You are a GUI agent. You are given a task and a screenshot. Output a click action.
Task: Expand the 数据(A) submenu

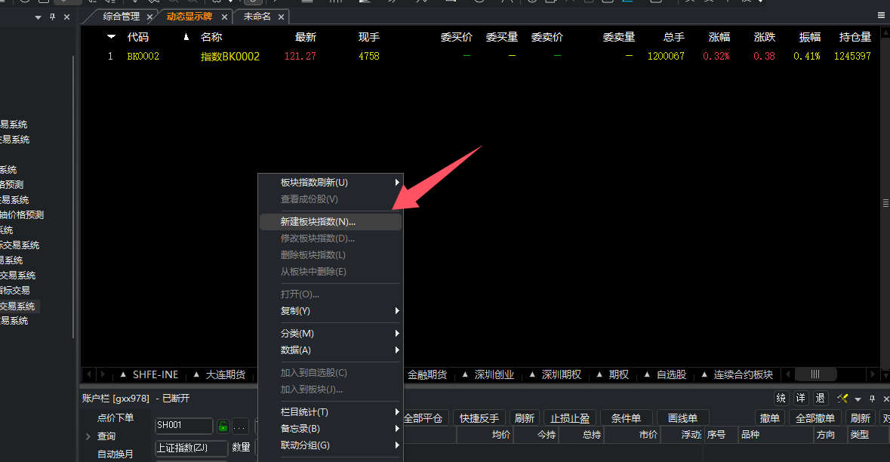point(397,350)
